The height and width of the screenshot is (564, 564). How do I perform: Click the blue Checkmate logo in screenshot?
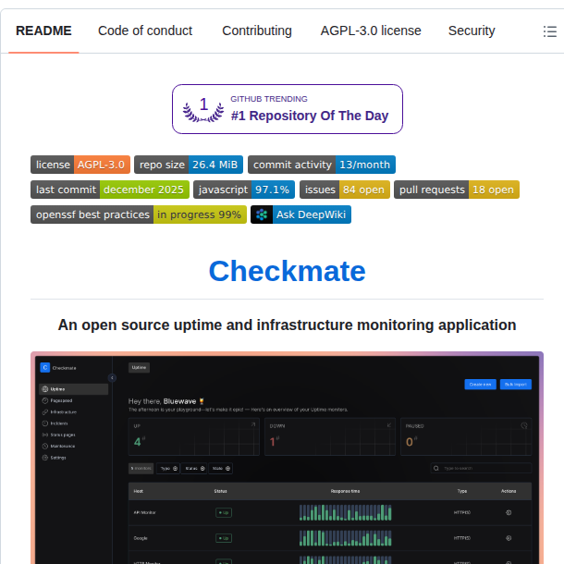click(44, 367)
